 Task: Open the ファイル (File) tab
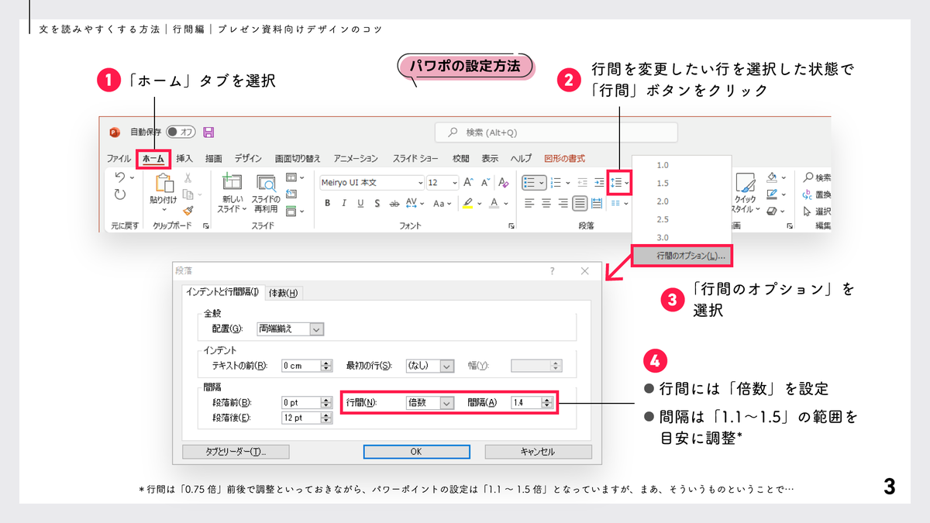[x=119, y=158]
